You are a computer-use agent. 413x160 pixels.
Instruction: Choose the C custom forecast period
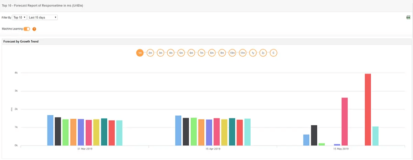pyautogui.click(x=274, y=53)
